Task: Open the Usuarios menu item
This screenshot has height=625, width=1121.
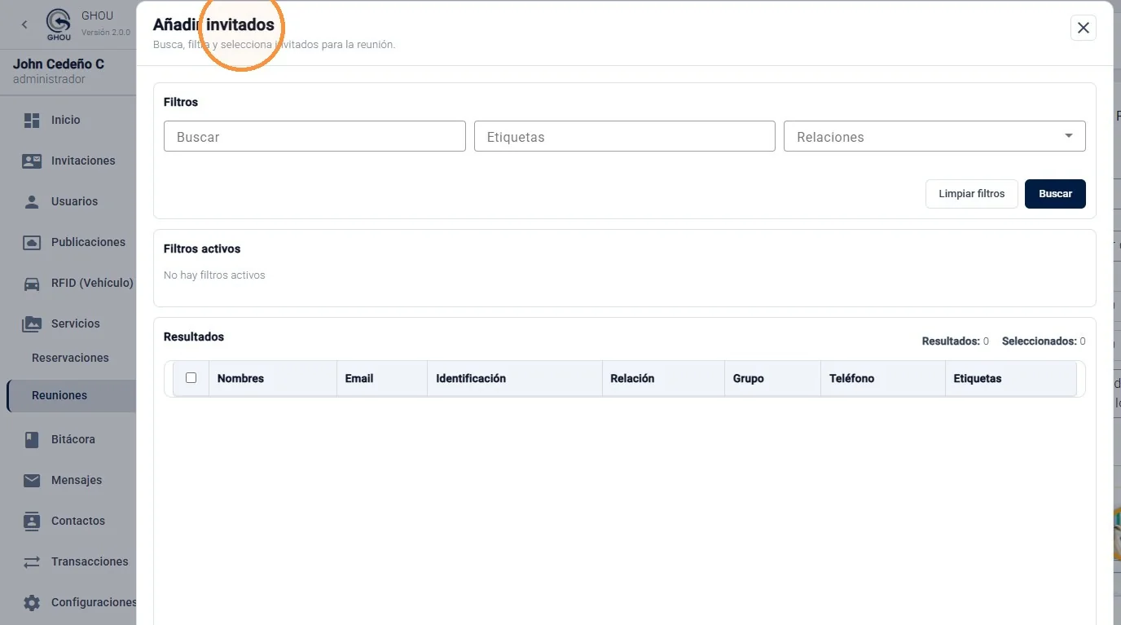Action: pos(74,201)
